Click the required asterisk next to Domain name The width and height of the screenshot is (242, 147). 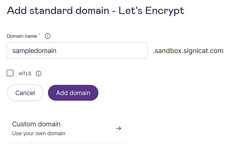coord(39,35)
